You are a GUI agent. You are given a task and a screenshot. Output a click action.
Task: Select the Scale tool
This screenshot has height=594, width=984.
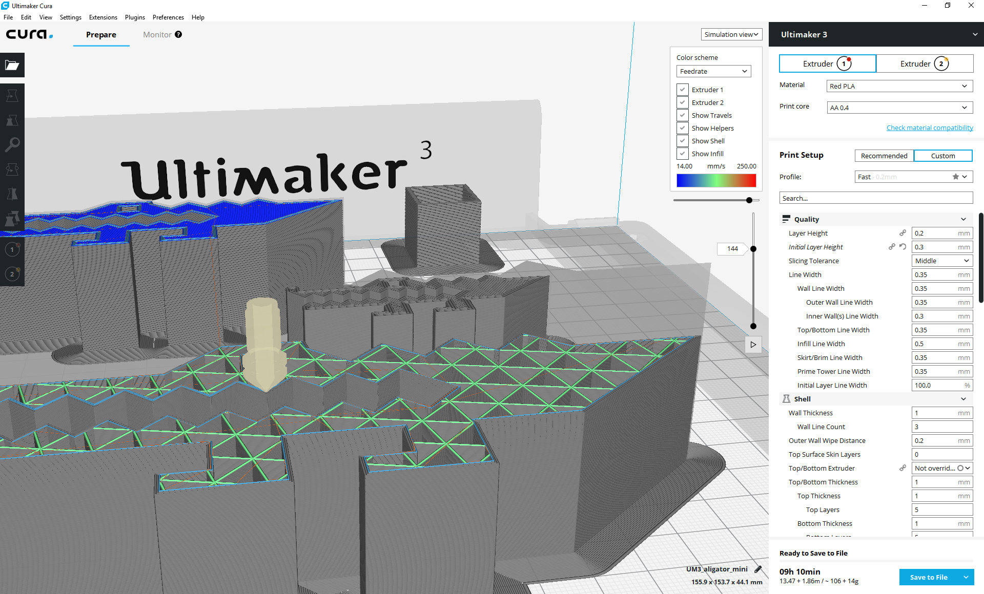pos(12,120)
